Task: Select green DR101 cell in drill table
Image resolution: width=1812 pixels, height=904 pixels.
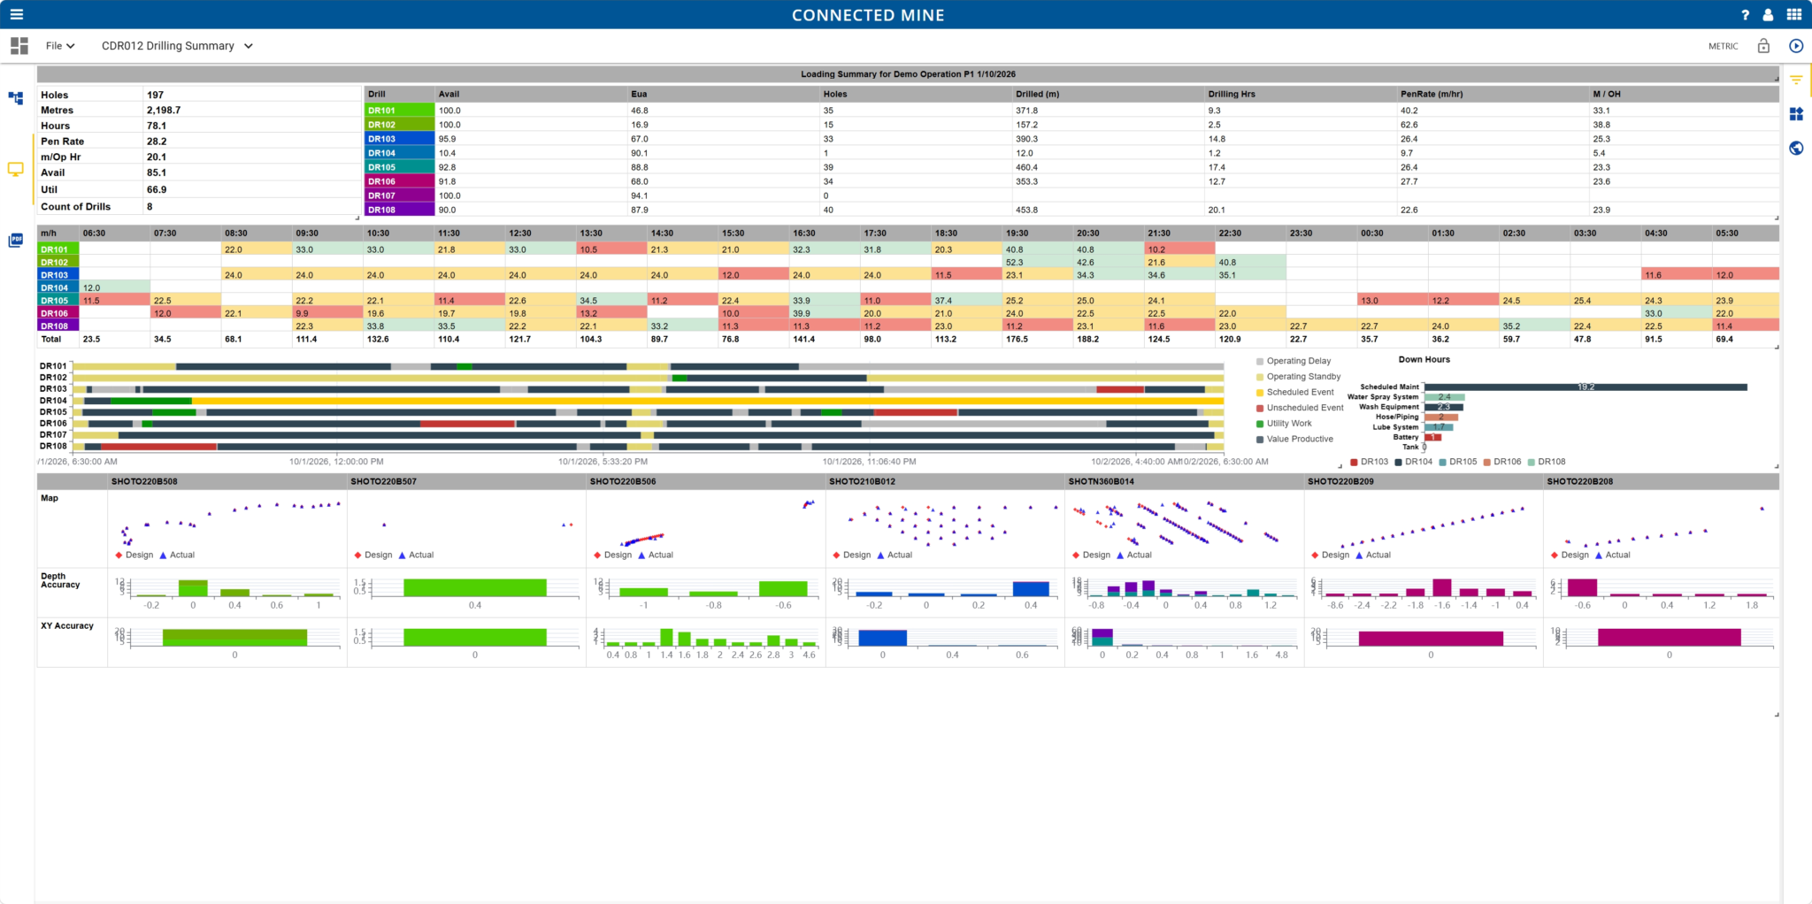Action: tap(399, 111)
